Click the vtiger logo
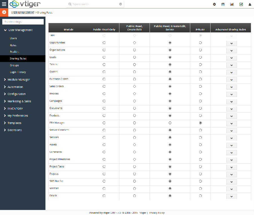The width and height of the screenshot is (254, 215). [x=25, y=4]
